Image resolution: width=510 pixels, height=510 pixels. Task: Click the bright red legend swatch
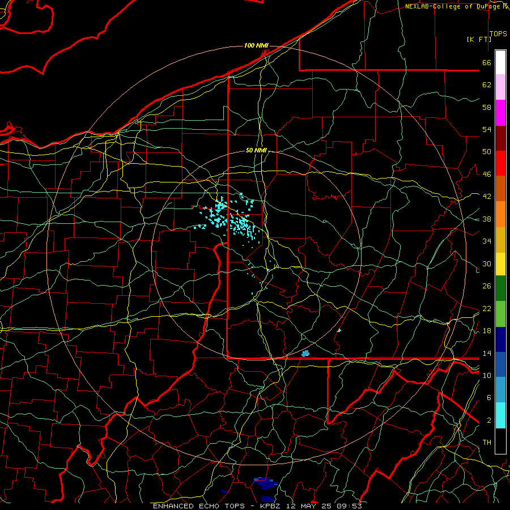click(500, 163)
